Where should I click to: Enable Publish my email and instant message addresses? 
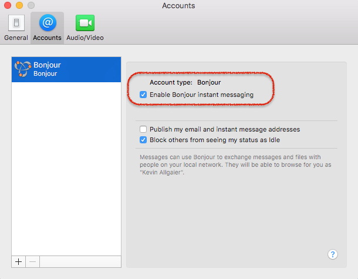point(143,129)
